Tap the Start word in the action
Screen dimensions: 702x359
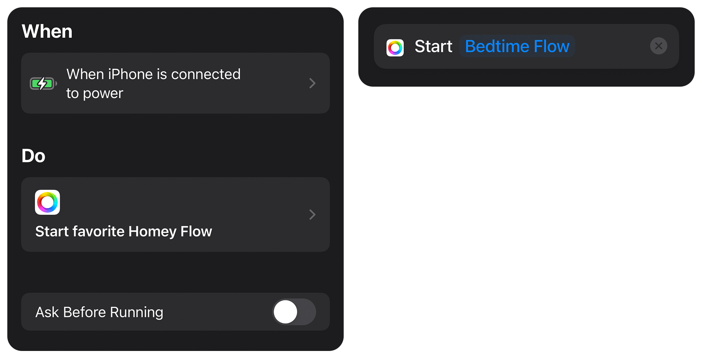(433, 46)
